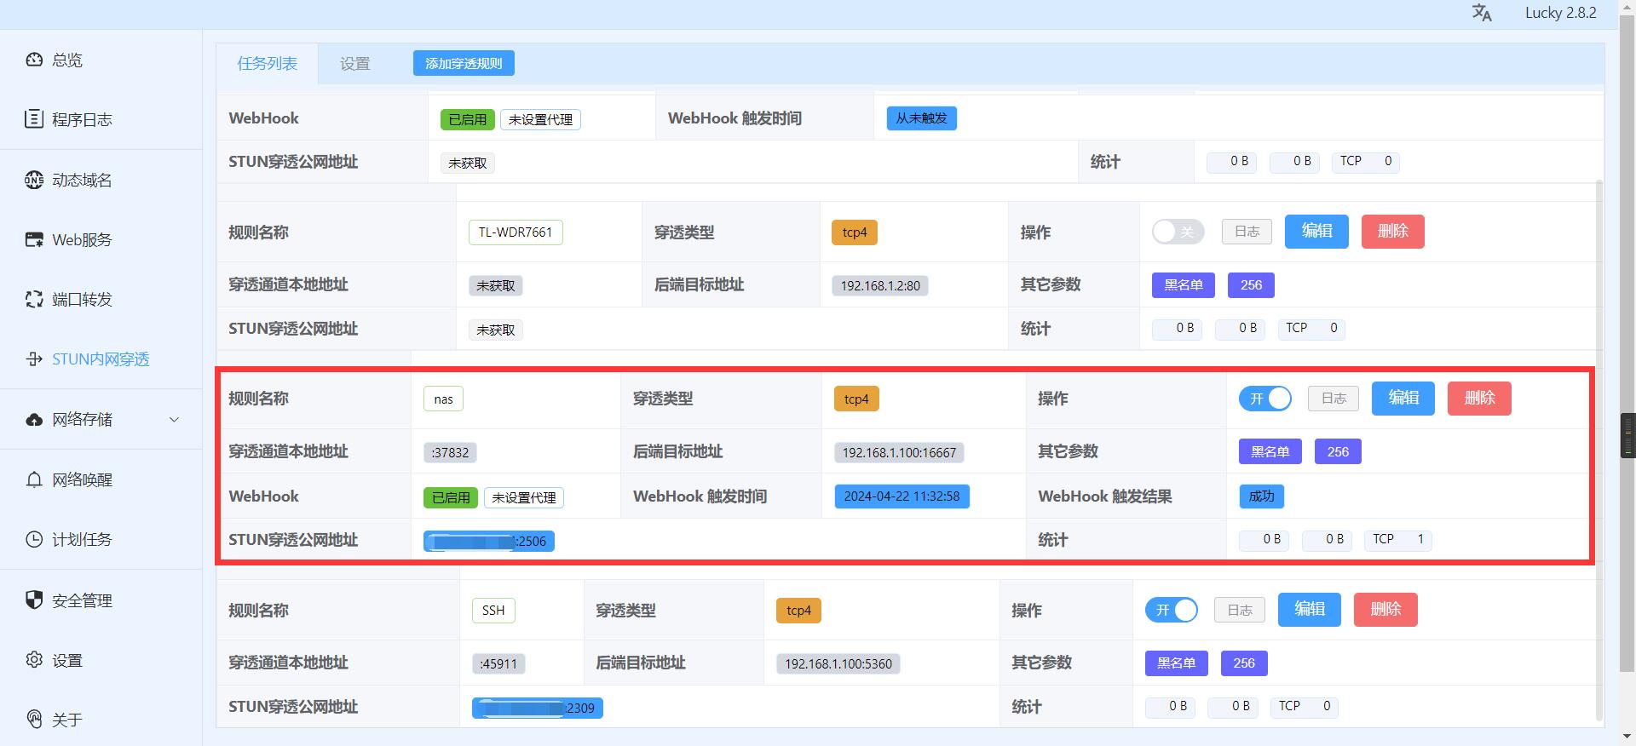Open 日志 for the TL-WDR7661 rule
Image resolution: width=1636 pixels, height=746 pixels.
pyautogui.click(x=1247, y=232)
